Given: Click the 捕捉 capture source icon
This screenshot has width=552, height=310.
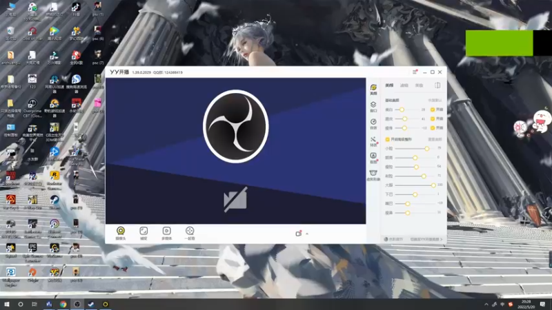Looking at the screenshot, I should click(x=144, y=233).
